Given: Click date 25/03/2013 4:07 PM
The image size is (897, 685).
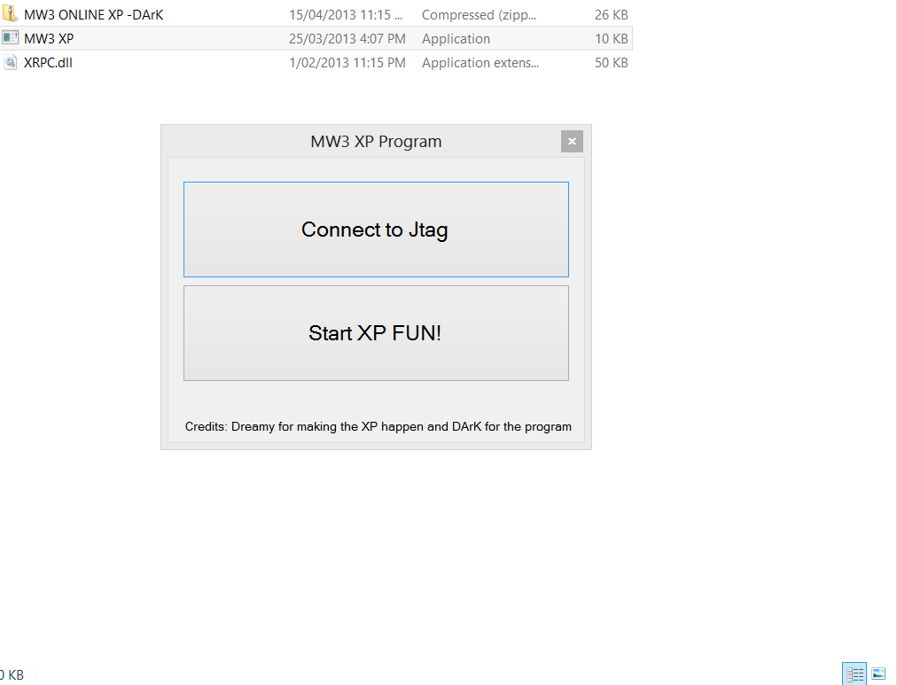Looking at the screenshot, I should [347, 39].
